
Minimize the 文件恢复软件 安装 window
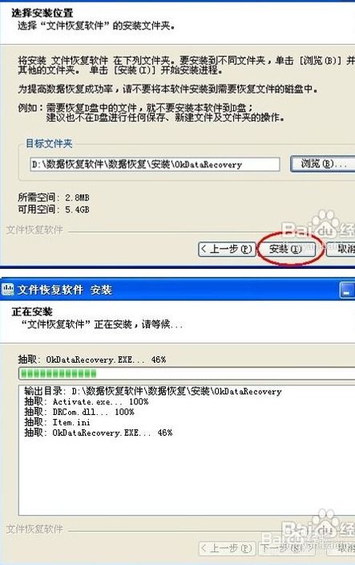pyautogui.click(x=347, y=291)
